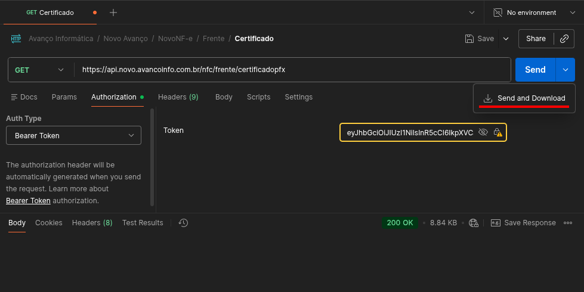The height and width of the screenshot is (292, 584).
Task: Click the new tab plus icon
Action: tap(113, 13)
